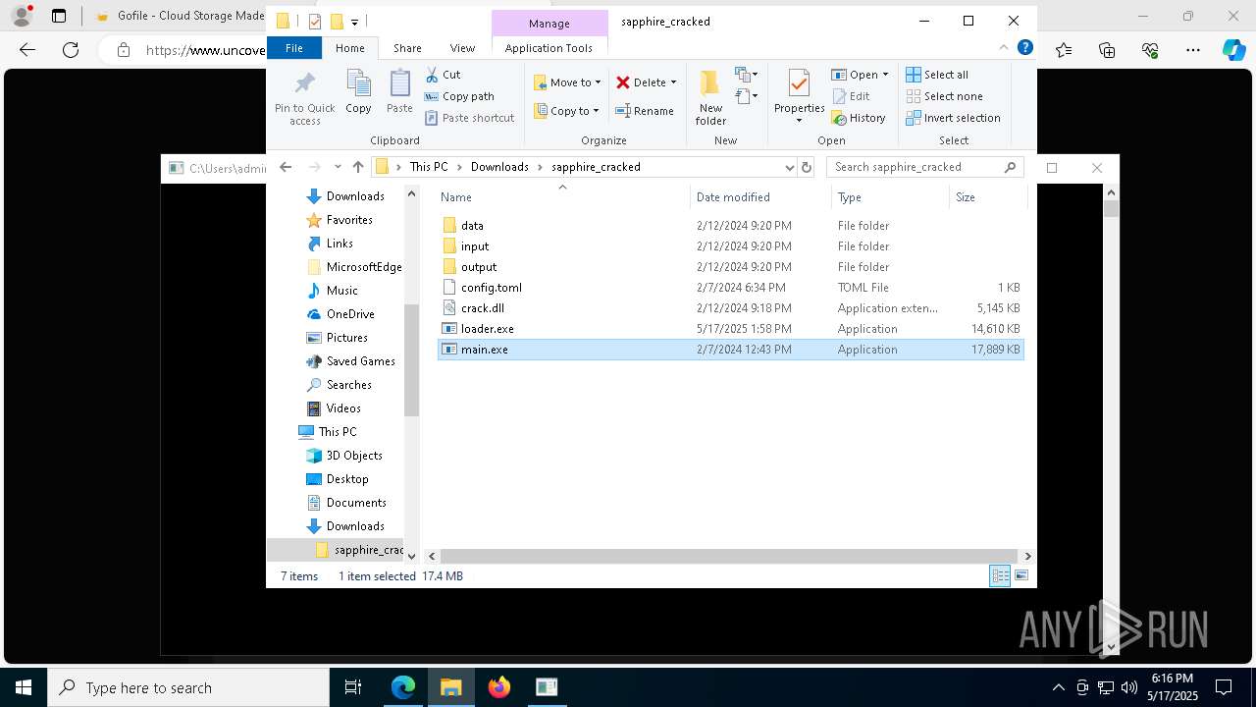The width and height of the screenshot is (1256, 707).
Task: Rename the selected file
Action: click(645, 111)
